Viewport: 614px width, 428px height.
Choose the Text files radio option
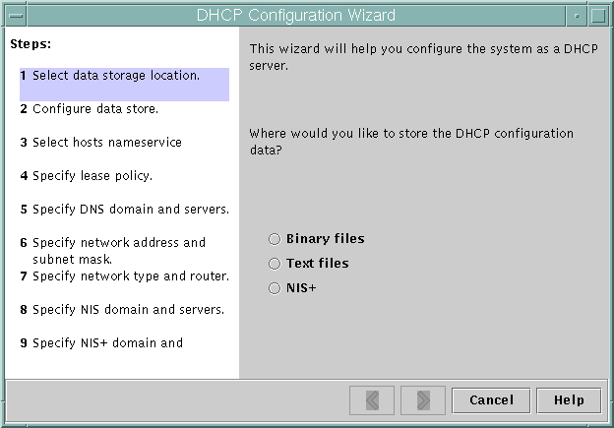click(x=275, y=264)
